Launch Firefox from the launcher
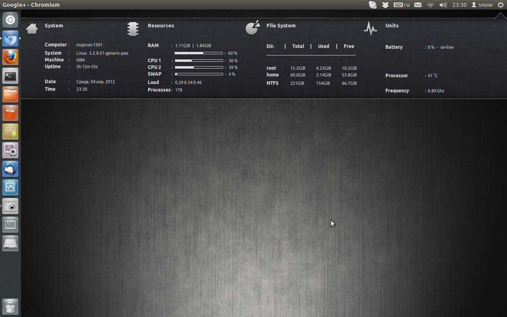This screenshot has height=317, width=507. tap(10, 57)
